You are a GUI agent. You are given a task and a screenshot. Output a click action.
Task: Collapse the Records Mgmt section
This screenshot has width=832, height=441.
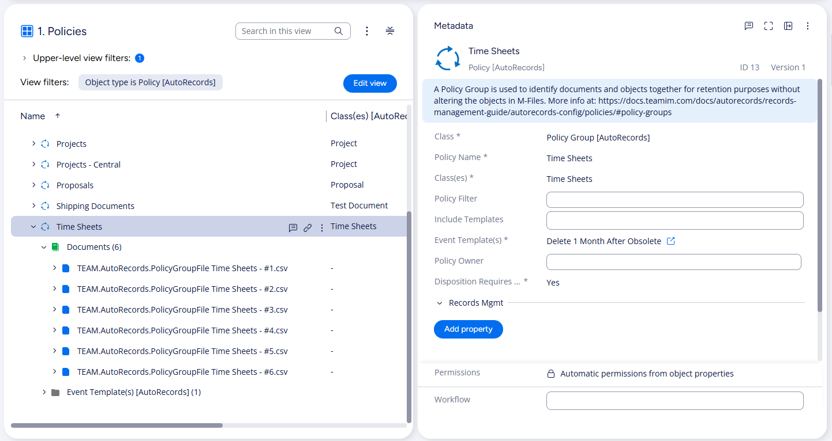pos(440,303)
